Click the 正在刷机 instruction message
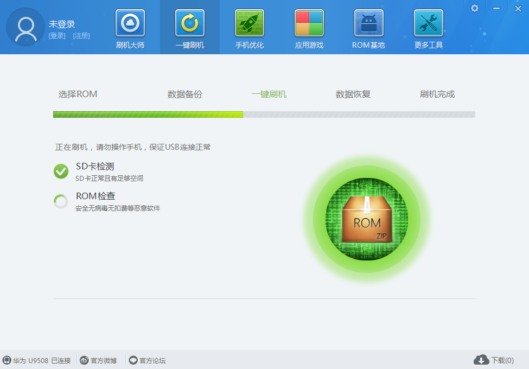529x369 pixels. coord(133,147)
